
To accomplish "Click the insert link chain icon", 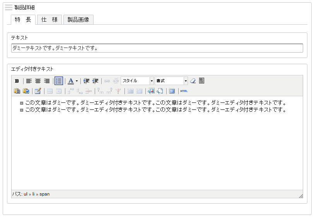I will tap(107, 81).
